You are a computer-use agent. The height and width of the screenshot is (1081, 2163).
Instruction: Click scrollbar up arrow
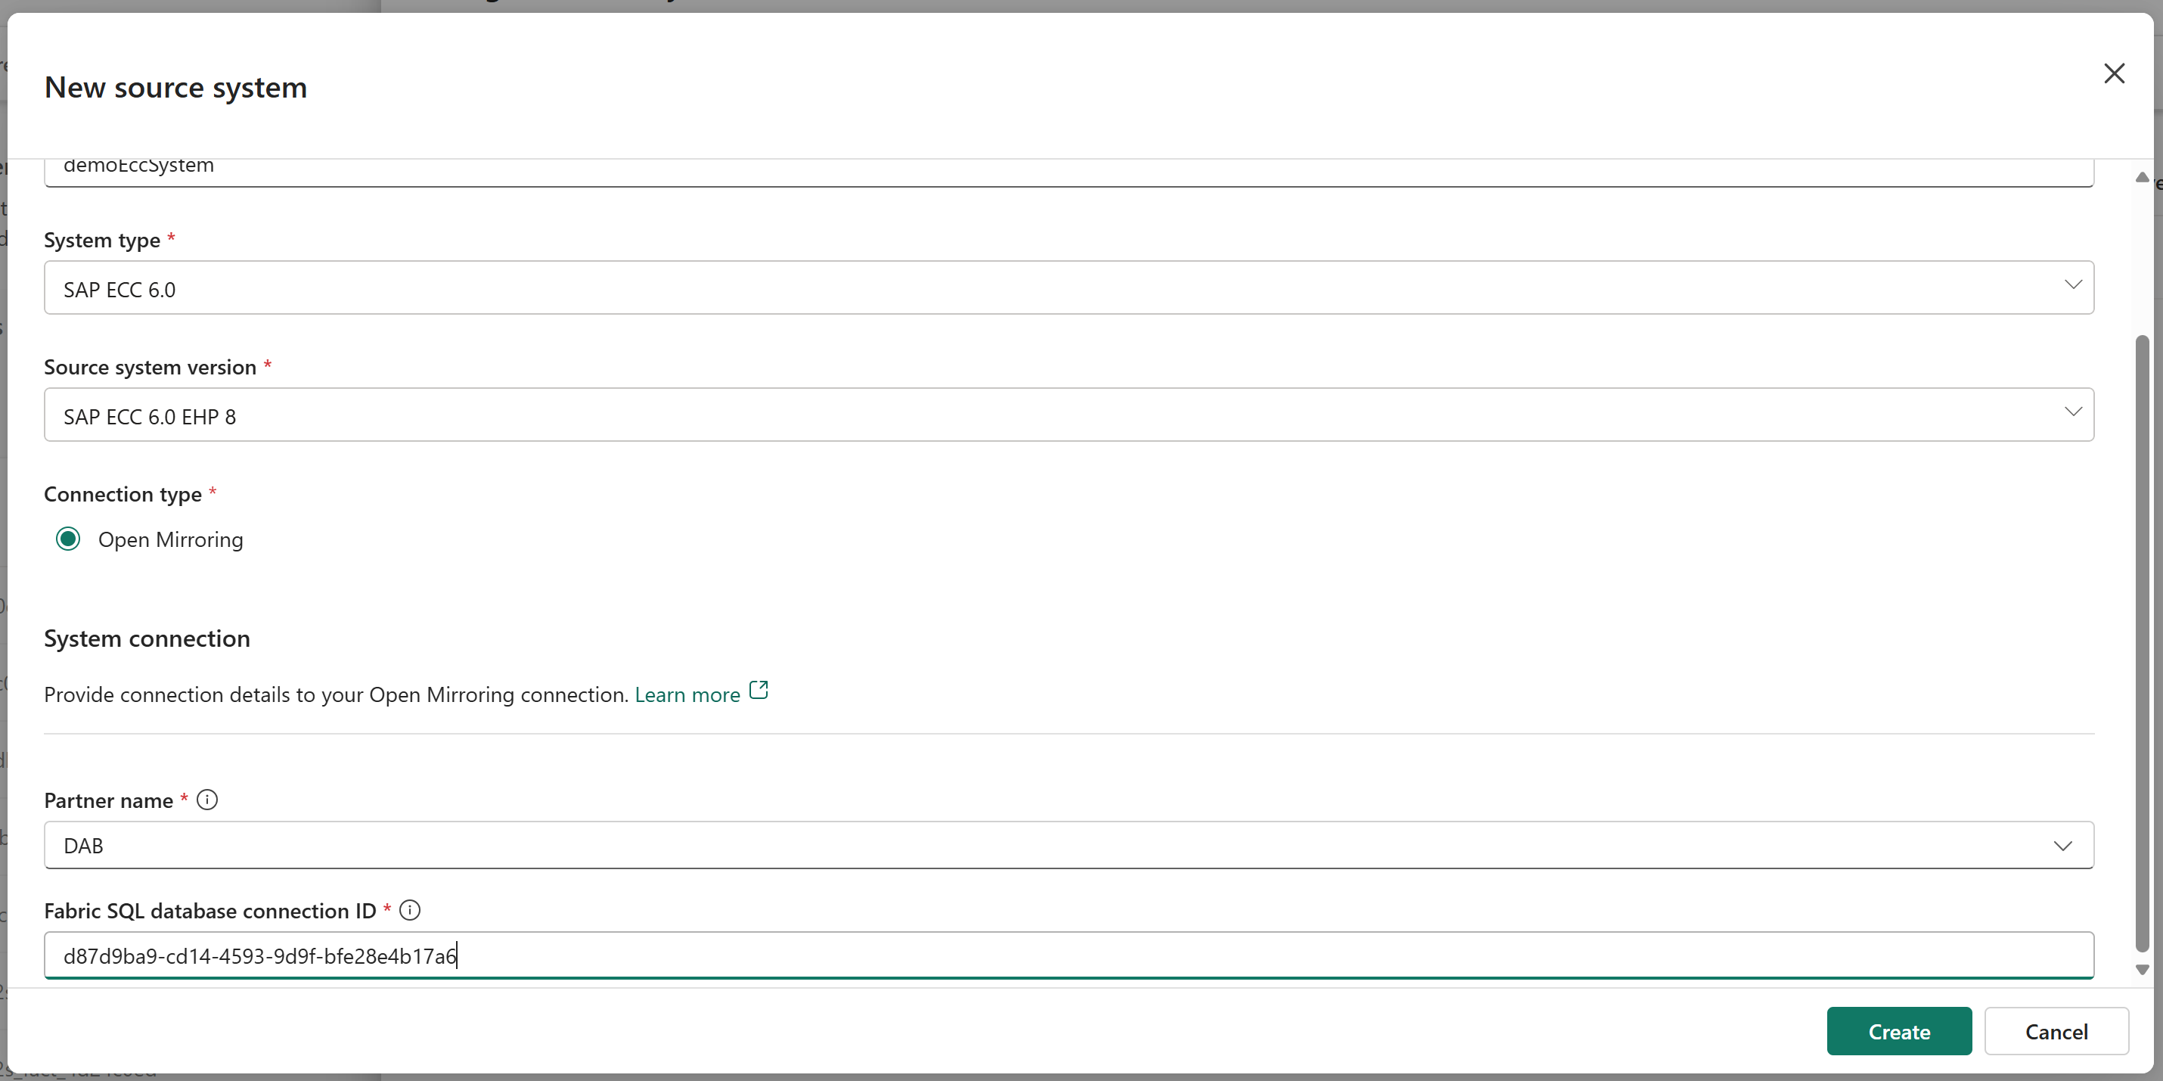click(2141, 177)
